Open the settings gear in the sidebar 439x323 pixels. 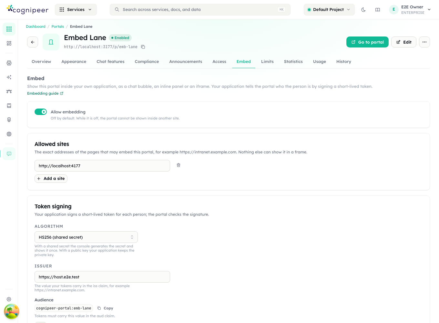9,299
